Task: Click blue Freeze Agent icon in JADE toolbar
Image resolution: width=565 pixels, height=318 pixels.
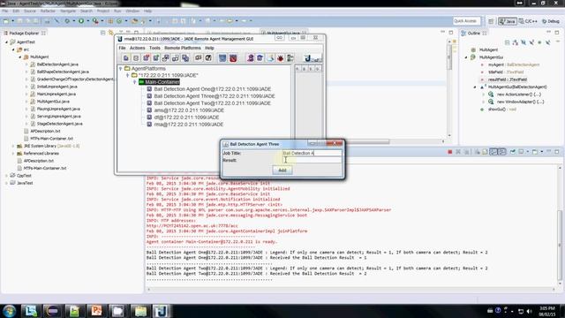Action: pyautogui.click(x=222, y=58)
